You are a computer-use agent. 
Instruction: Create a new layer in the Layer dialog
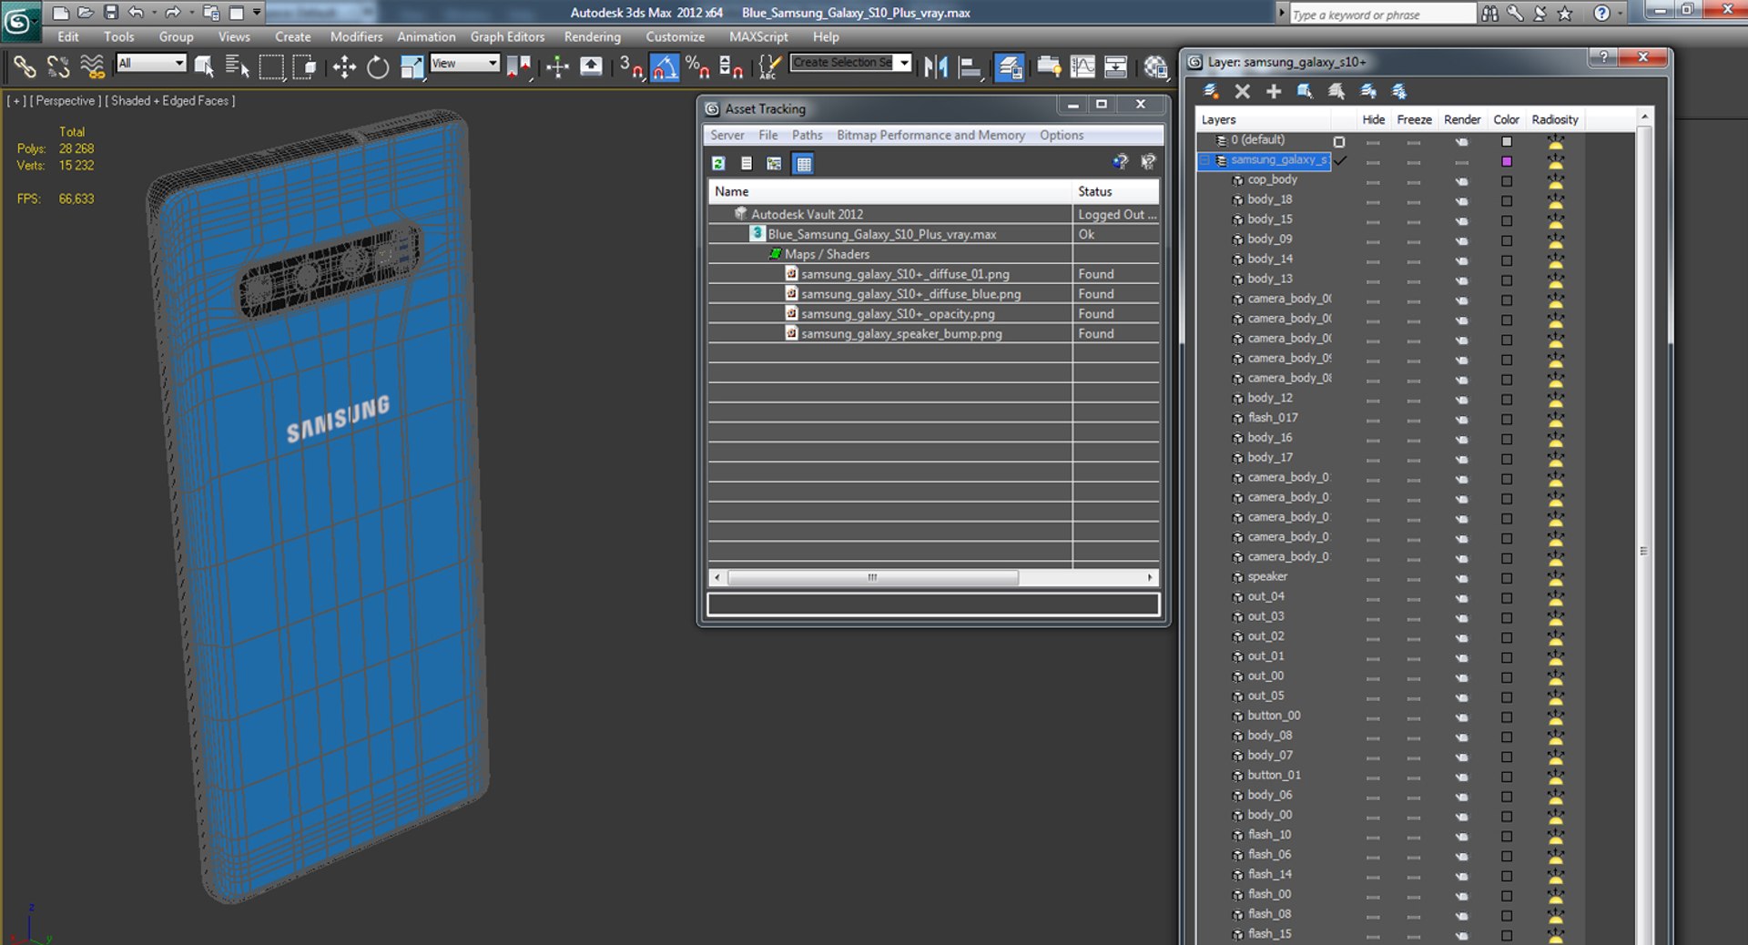pyautogui.click(x=1211, y=91)
